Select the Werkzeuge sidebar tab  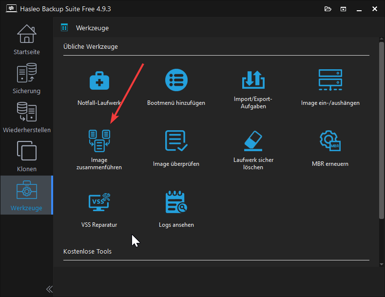click(26, 195)
